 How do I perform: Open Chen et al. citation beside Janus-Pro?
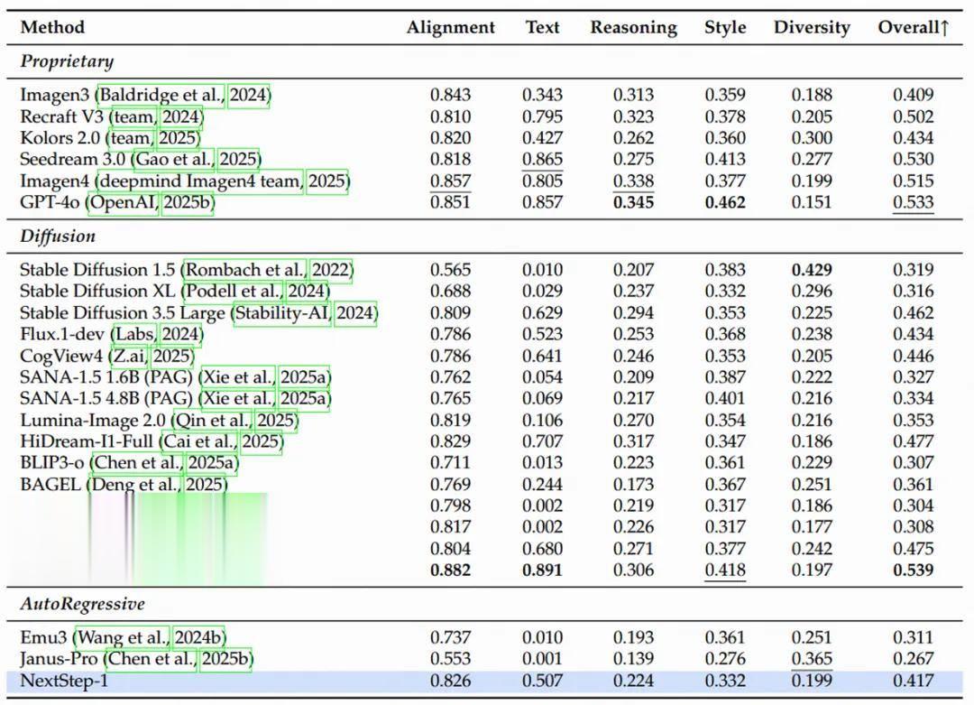(x=152, y=659)
